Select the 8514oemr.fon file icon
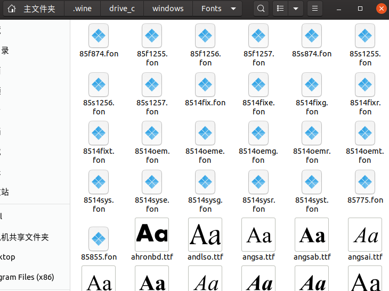The height and width of the screenshot is (291, 389). point(312,133)
